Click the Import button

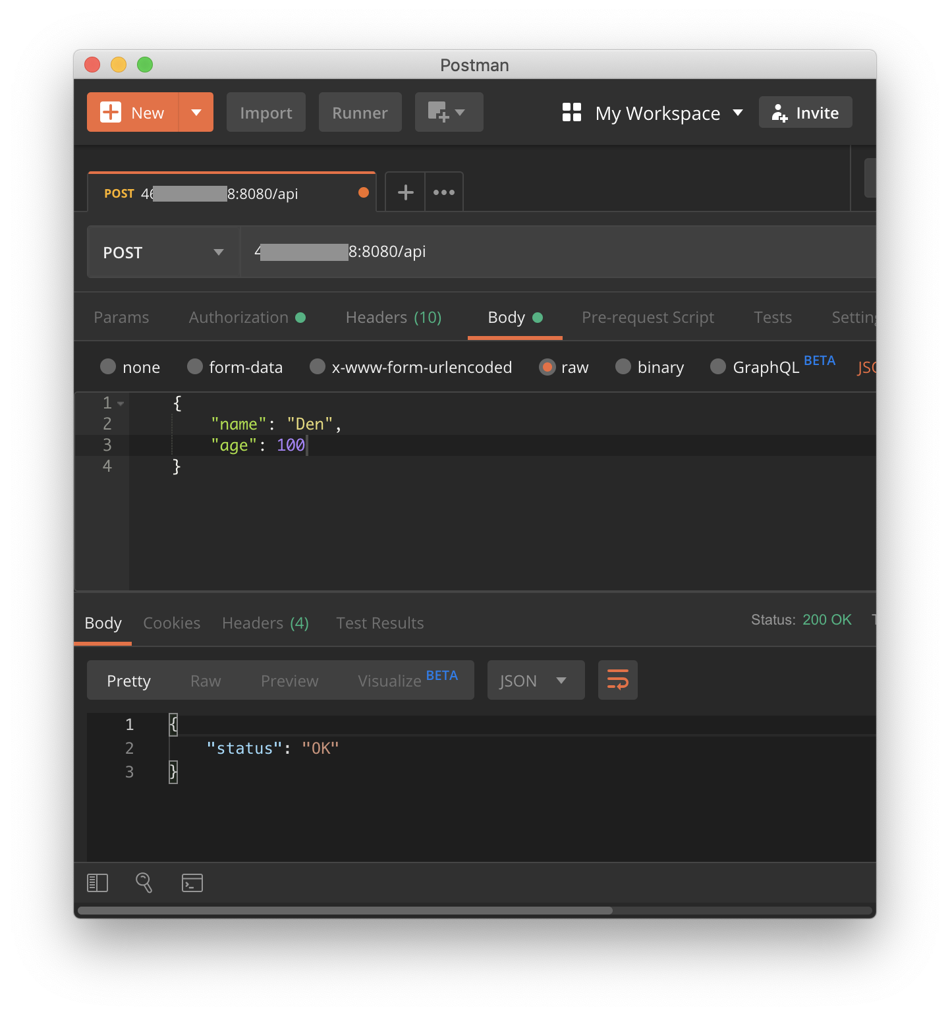click(266, 112)
